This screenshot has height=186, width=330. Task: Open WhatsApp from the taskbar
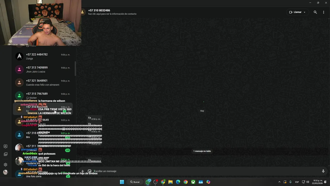[x=148, y=182]
